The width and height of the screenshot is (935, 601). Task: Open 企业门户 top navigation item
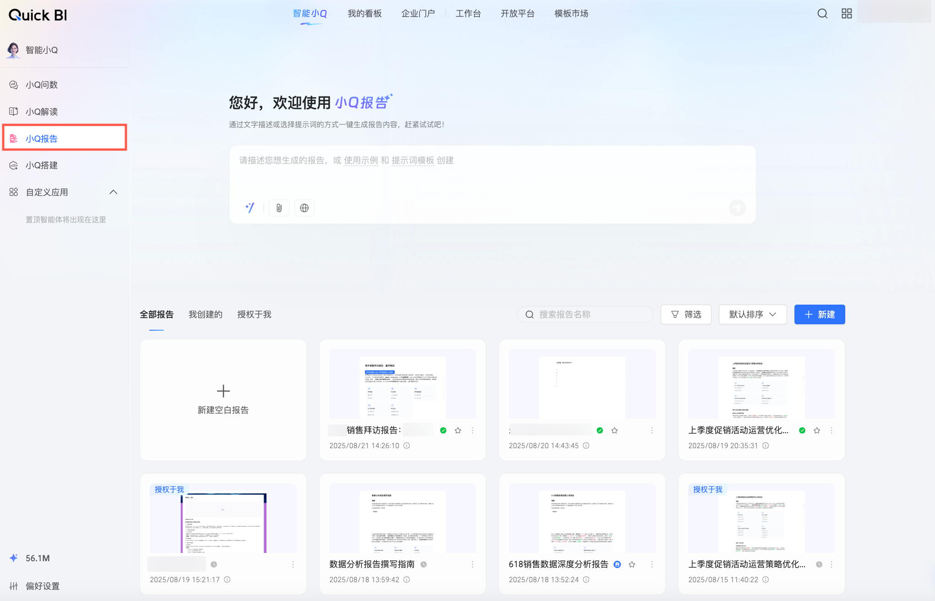418,14
